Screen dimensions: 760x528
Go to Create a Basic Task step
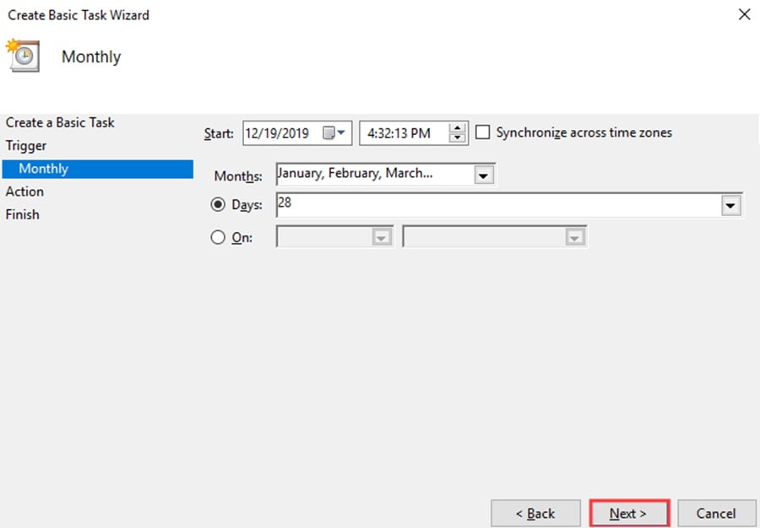[x=60, y=122]
